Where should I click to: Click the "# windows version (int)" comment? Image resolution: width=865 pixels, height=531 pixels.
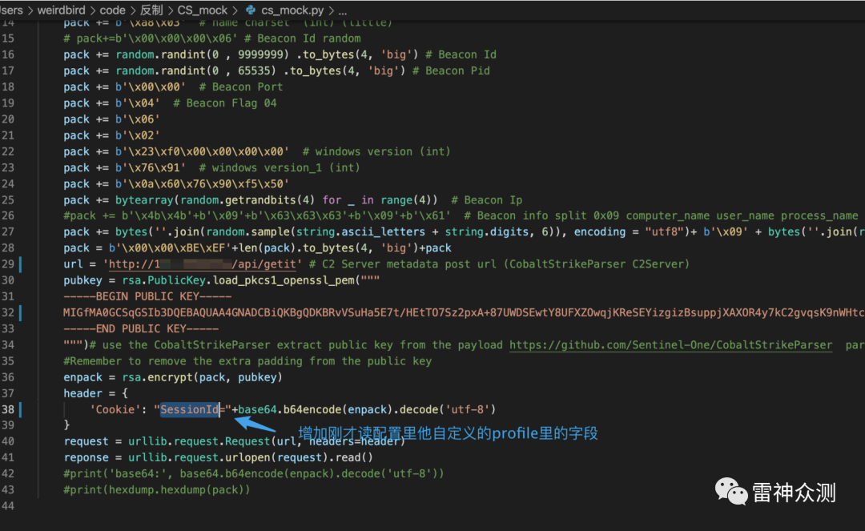[x=376, y=151]
